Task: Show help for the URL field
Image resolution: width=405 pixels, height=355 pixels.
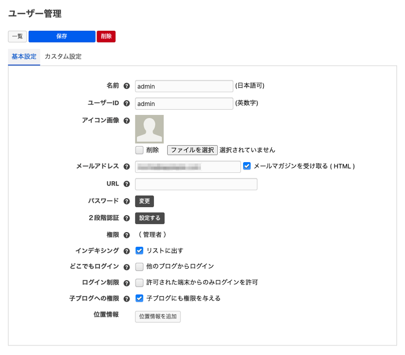Action: (126, 184)
